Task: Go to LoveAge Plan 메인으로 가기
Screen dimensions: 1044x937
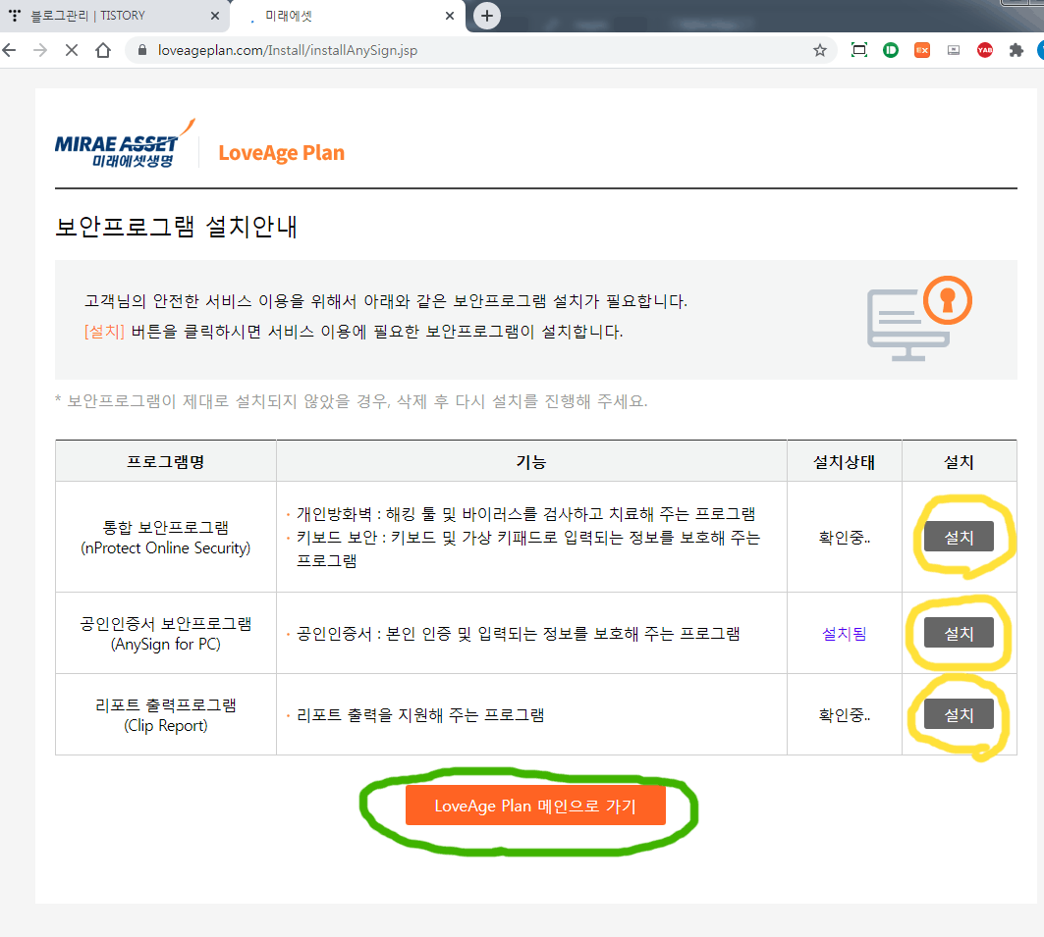Action: [x=535, y=806]
